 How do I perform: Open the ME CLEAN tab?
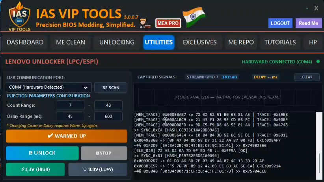click(x=71, y=42)
